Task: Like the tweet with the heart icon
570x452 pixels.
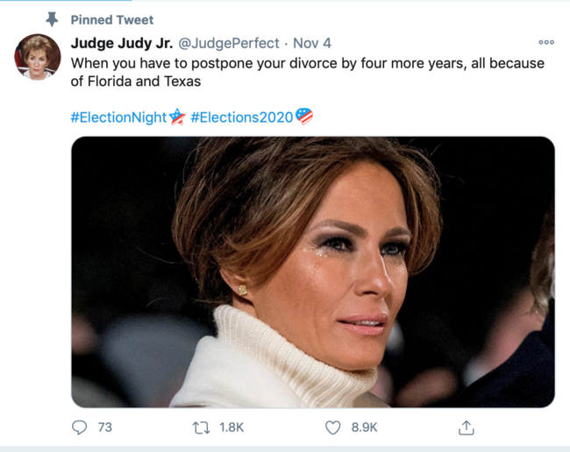Action: [333, 427]
